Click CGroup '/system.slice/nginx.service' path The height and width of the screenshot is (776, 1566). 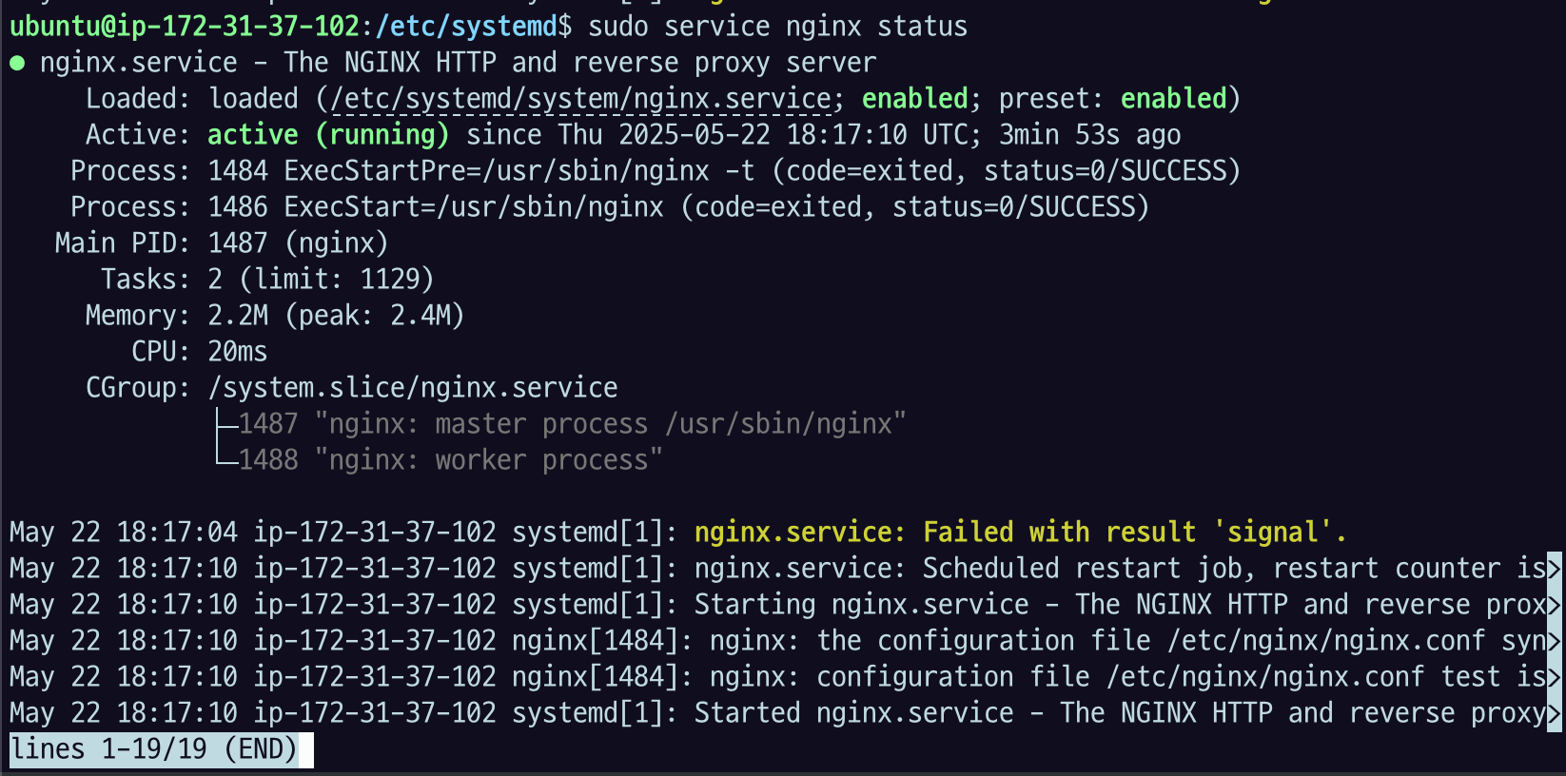point(413,388)
